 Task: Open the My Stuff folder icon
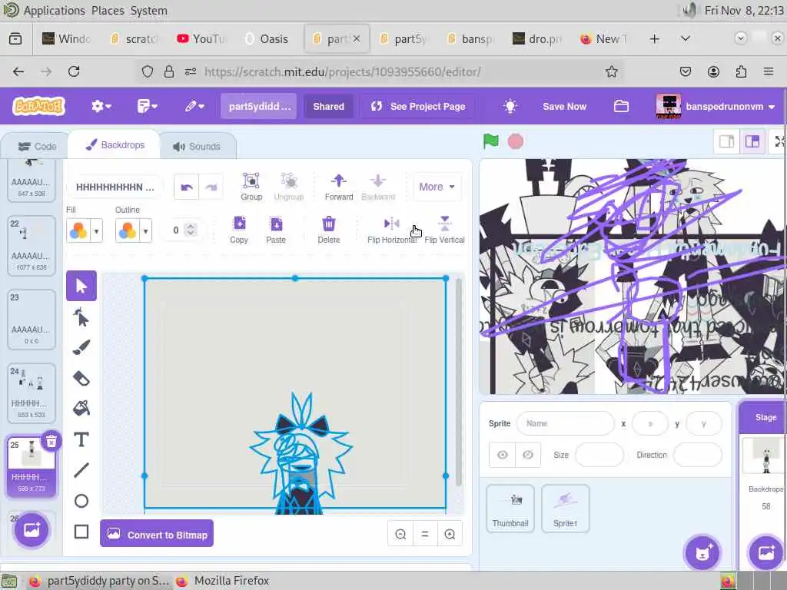click(x=621, y=106)
